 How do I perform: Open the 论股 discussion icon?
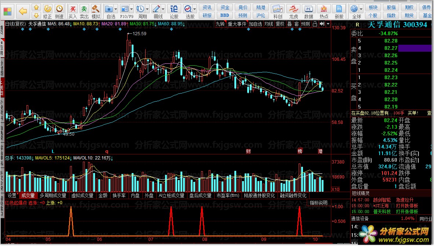(x=174, y=9)
